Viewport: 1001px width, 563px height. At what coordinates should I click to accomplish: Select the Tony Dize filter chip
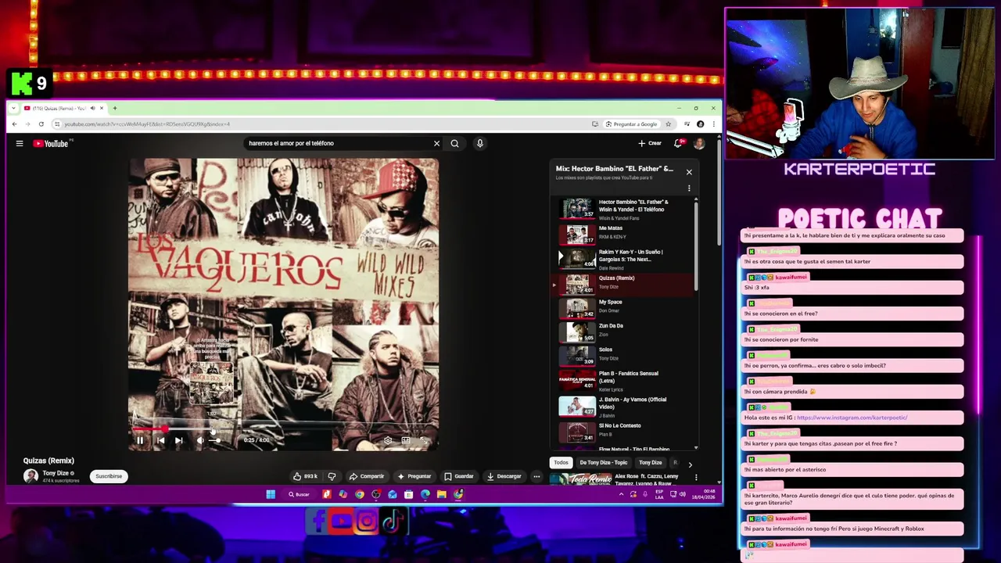pyautogui.click(x=650, y=462)
